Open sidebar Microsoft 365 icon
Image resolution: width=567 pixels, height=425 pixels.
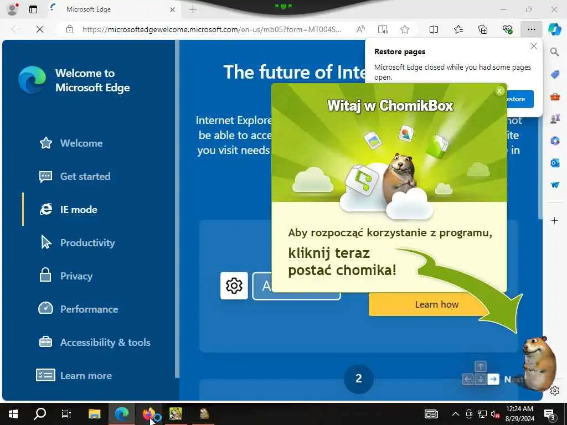point(555,141)
